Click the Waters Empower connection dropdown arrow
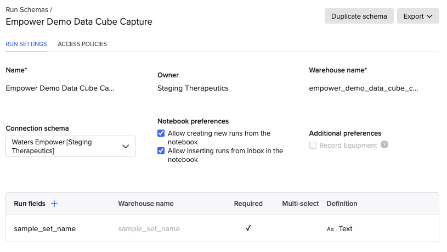 click(x=126, y=147)
